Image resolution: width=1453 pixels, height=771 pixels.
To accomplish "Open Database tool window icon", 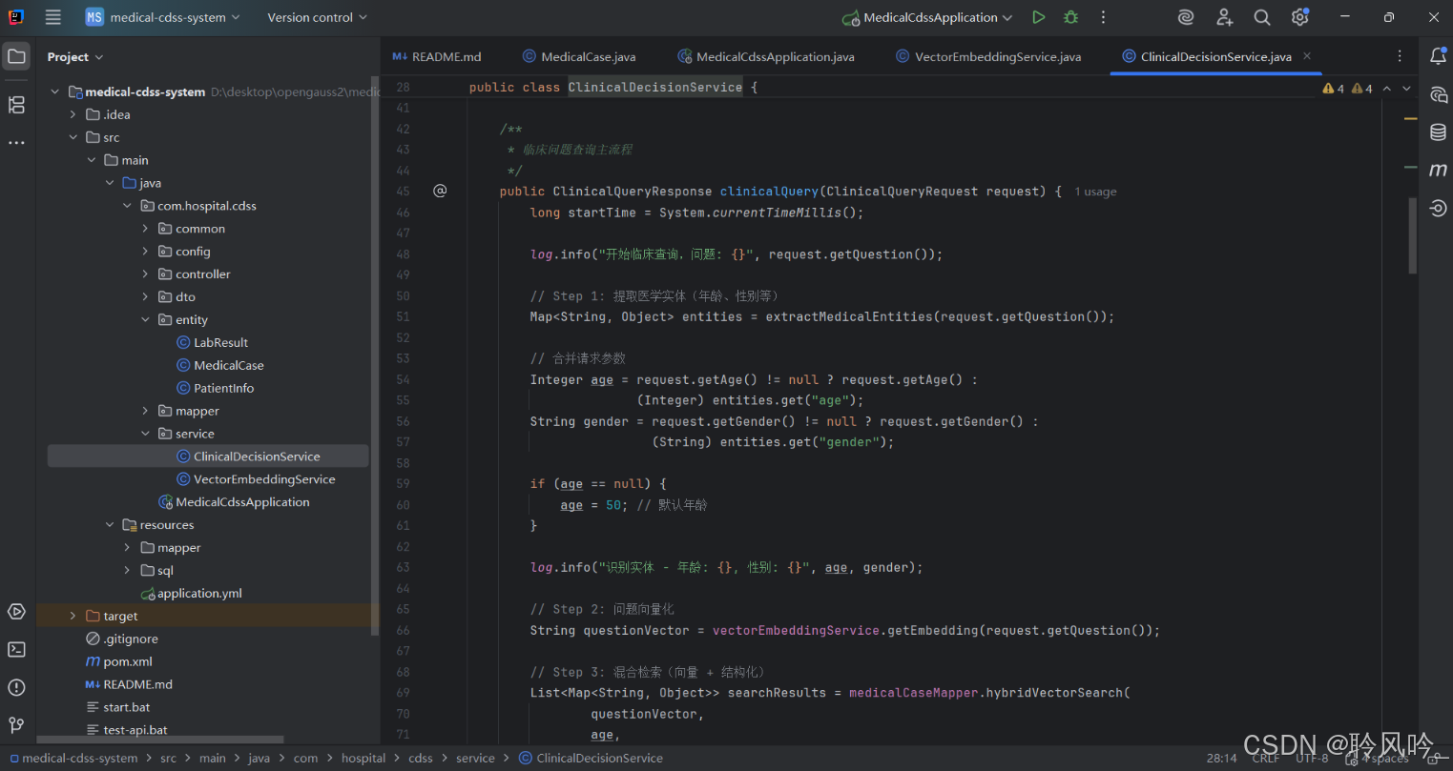I will pyautogui.click(x=1438, y=132).
